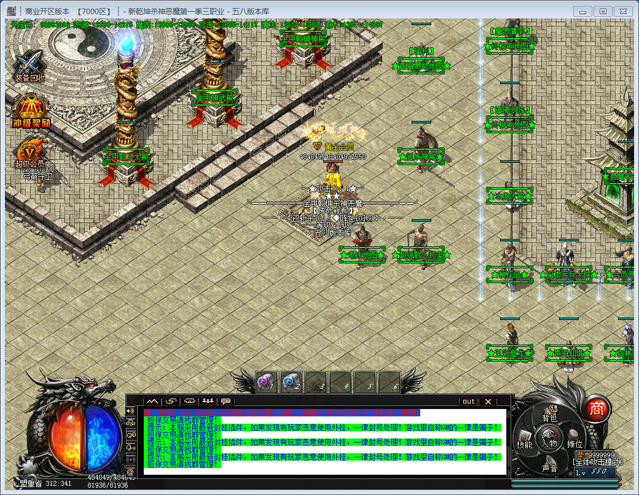Click the 全体攻击模式 attack mode label
This screenshot has width=639, height=495.
pos(598,462)
